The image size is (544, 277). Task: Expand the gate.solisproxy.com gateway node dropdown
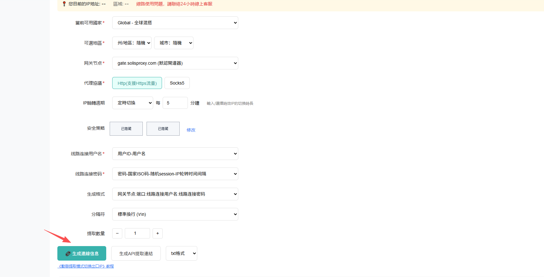[x=175, y=63]
